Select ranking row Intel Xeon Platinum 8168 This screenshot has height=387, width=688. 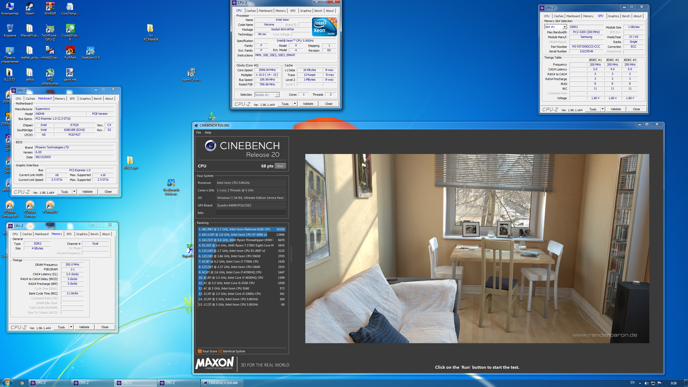tap(242, 229)
